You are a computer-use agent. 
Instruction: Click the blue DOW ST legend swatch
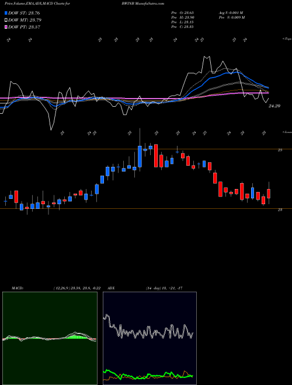click(6, 13)
